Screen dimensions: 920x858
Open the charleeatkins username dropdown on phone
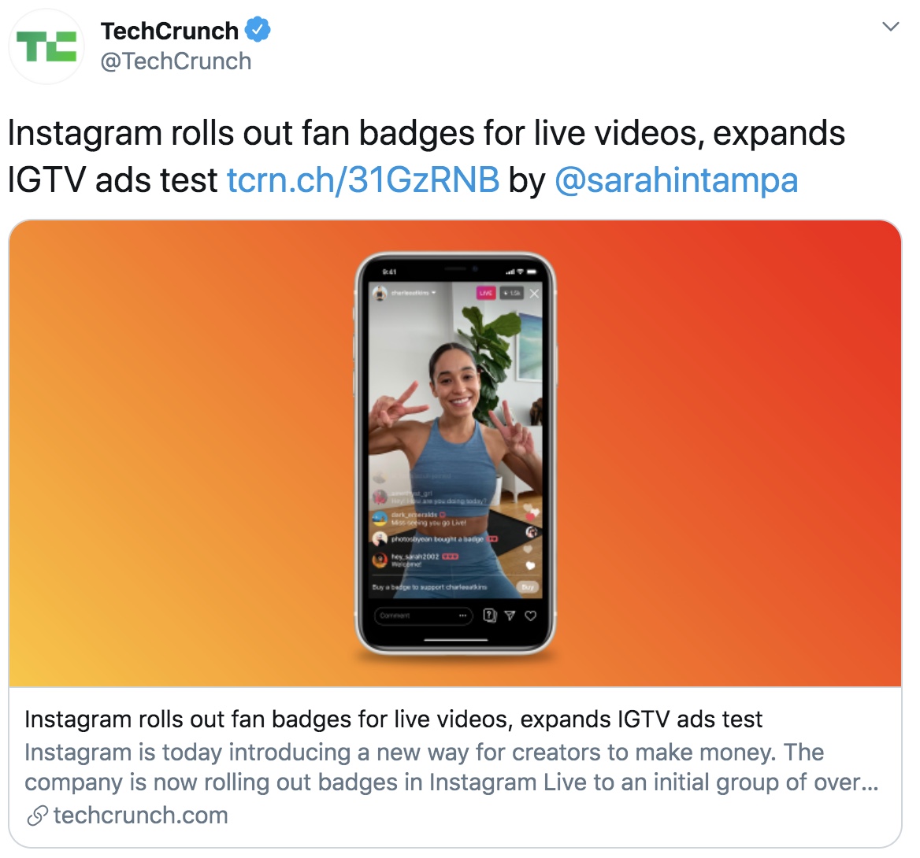pos(413,292)
